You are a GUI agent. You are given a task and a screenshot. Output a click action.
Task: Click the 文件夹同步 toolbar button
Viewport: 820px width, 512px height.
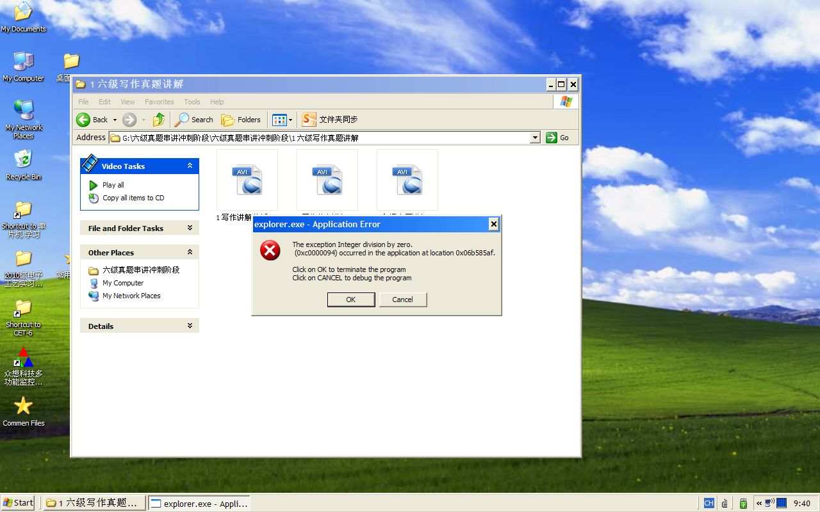click(330, 120)
